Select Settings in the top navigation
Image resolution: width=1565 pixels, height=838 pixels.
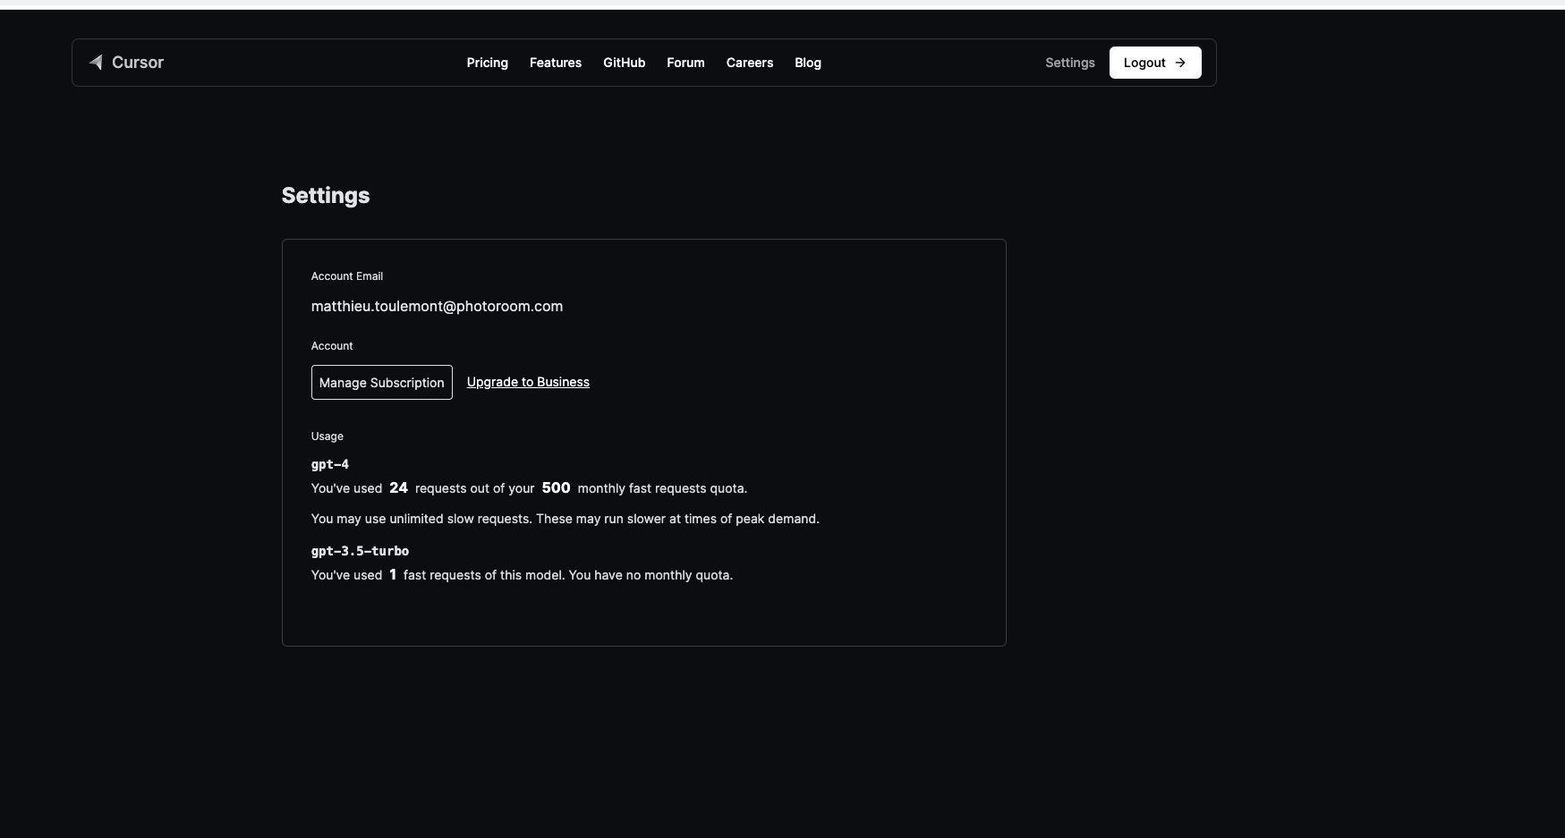tap(1069, 63)
